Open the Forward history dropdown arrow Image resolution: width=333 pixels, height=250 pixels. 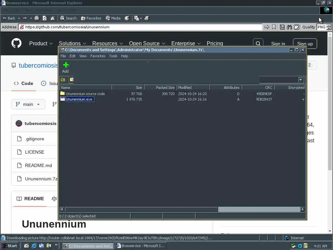(31, 18)
